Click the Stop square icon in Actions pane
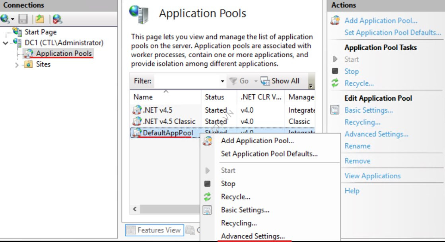The width and height of the screenshot is (445, 242). [335, 71]
